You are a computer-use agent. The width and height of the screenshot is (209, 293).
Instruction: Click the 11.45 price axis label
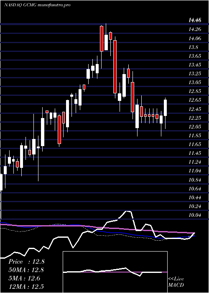pyautogui.click(x=195, y=153)
